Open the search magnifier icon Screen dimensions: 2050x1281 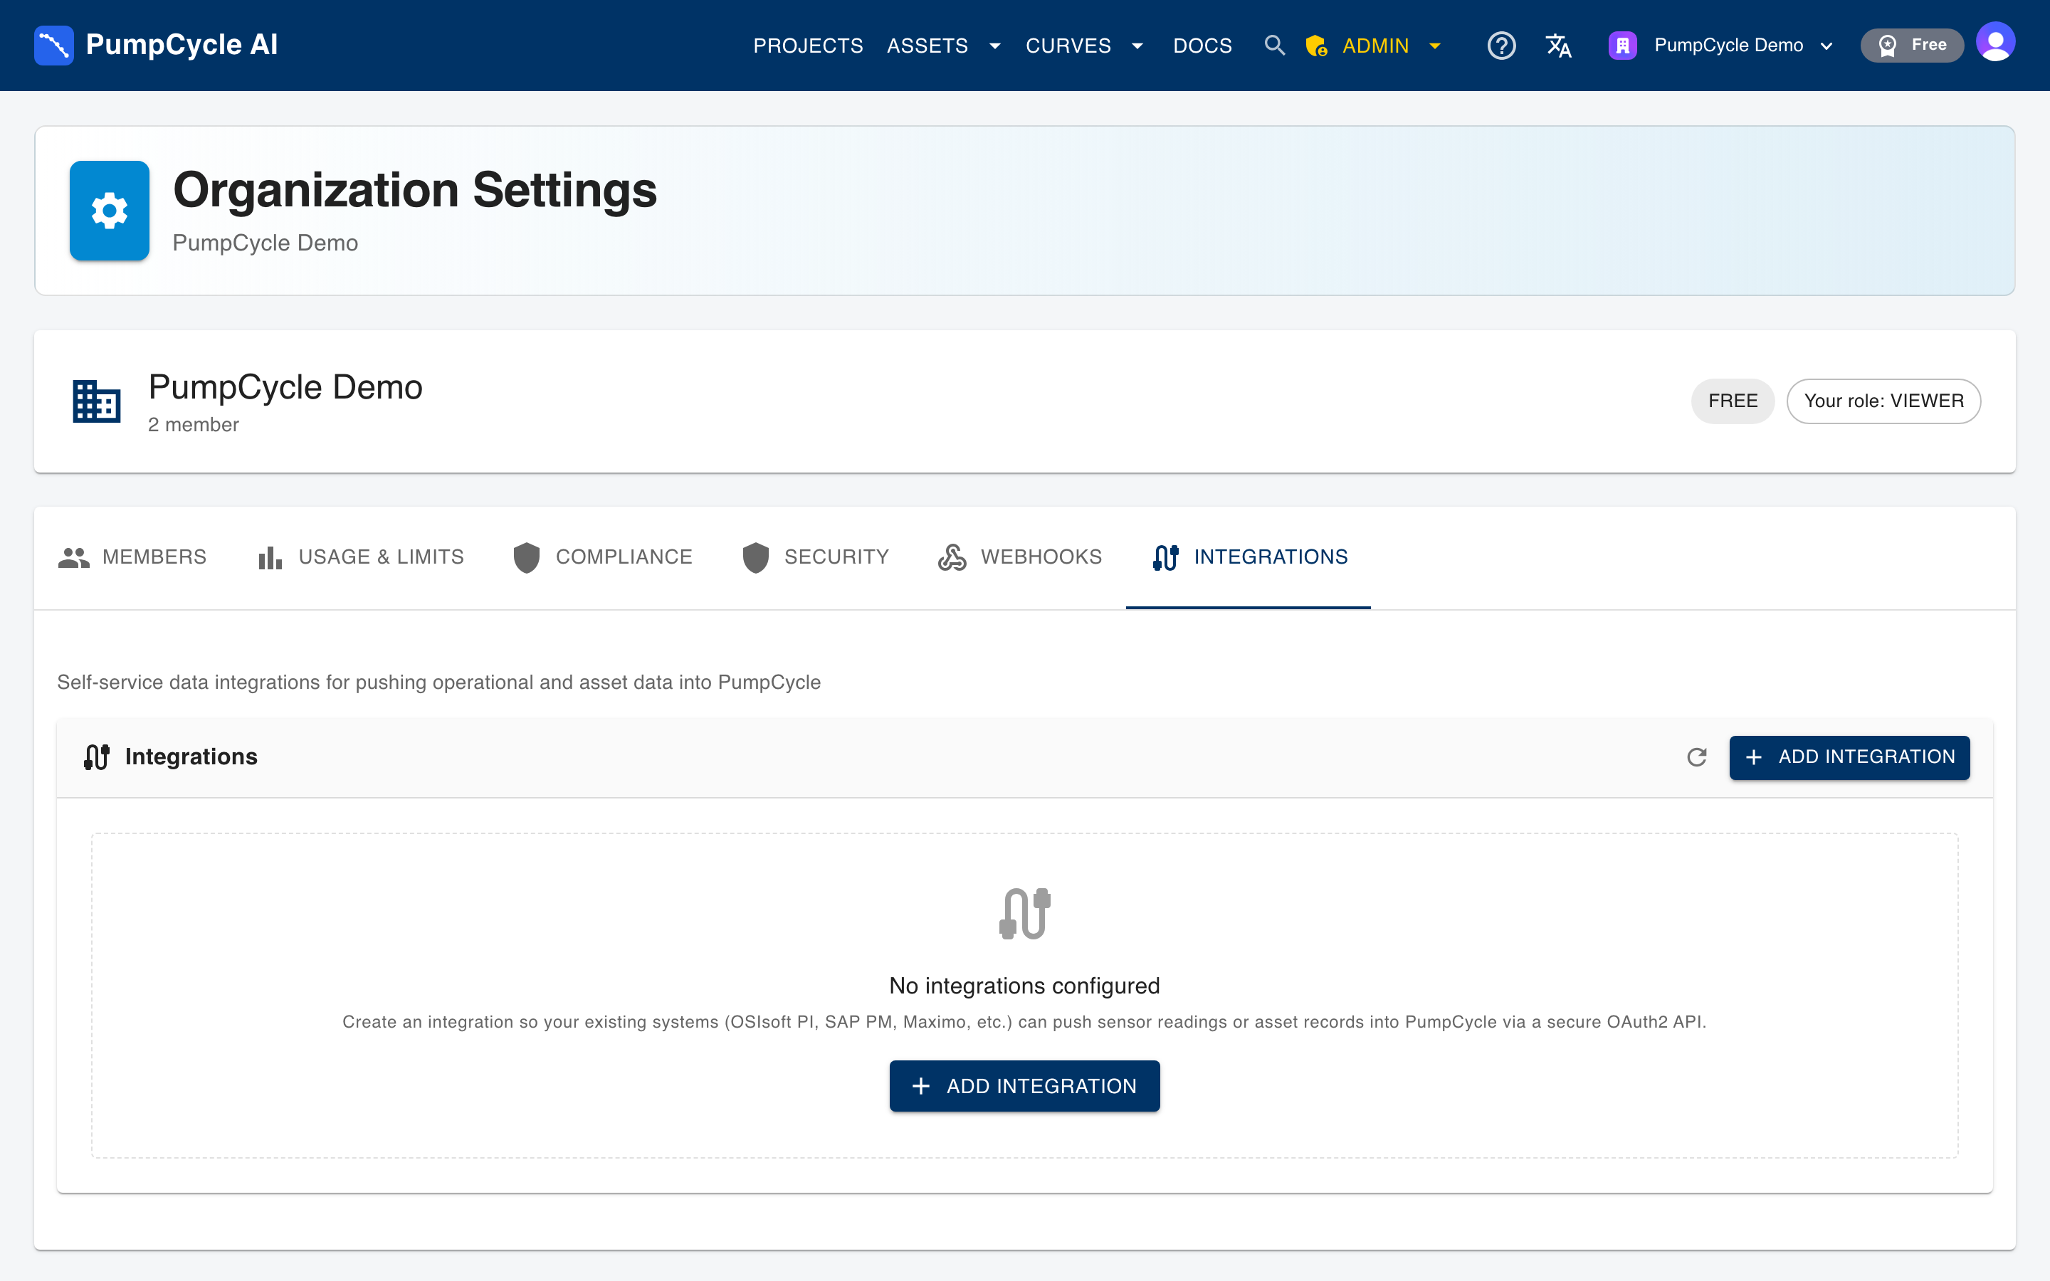point(1274,45)
